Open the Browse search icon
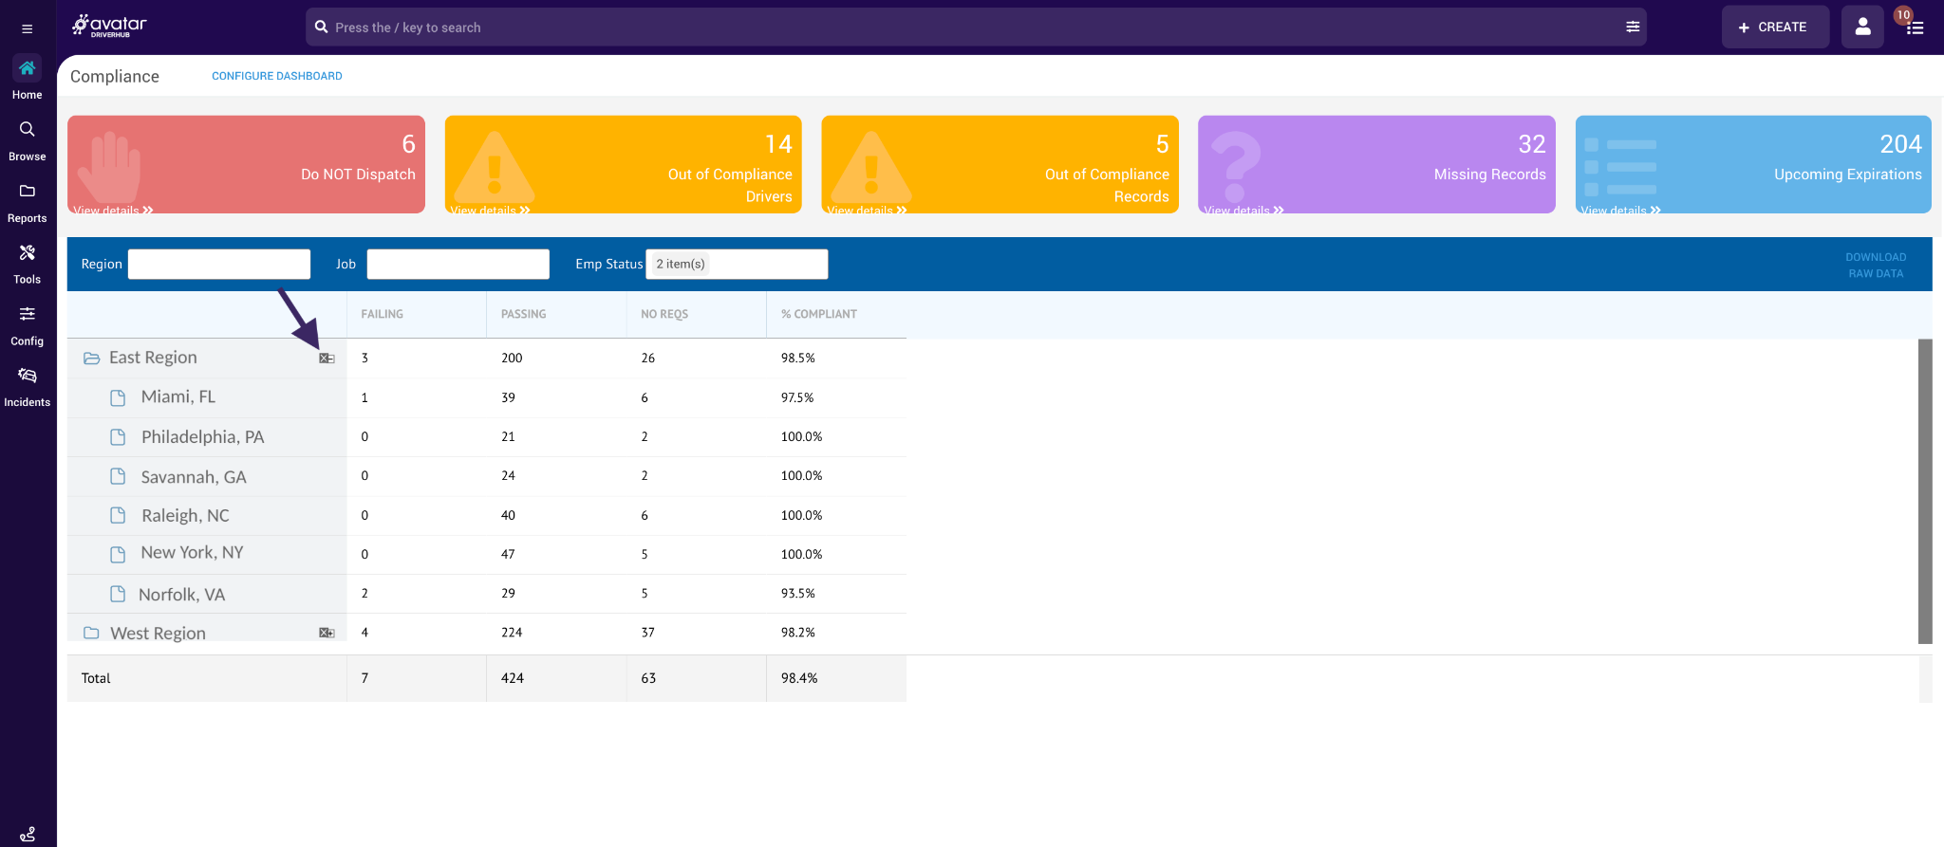This screenshot has height=847, width=1944. coord(27,130)
